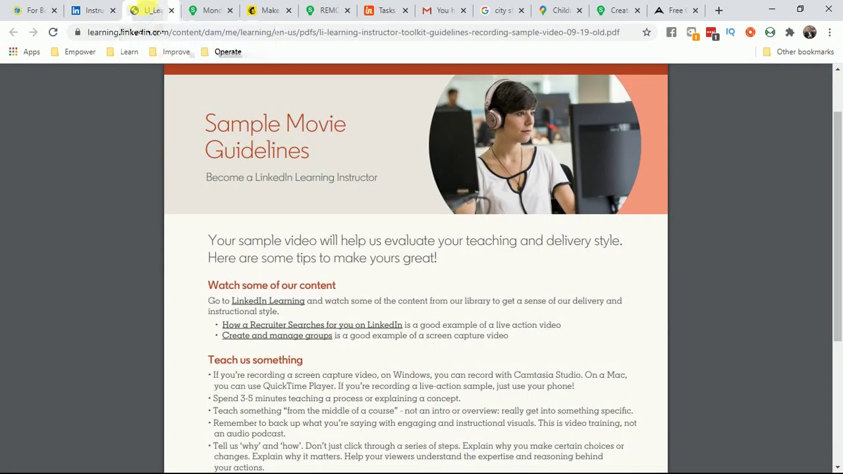Open the gray extension with orange badge
The width and height of the screenshot is (843, 474).
click(x=692, y=32)
